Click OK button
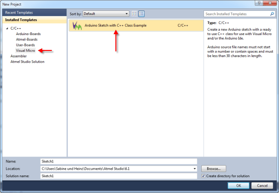The image size is (279, 193). click(239, 185)
